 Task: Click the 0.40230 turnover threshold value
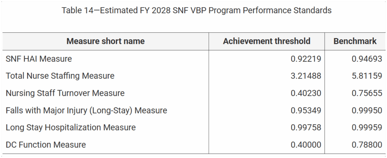click(306, 93)
